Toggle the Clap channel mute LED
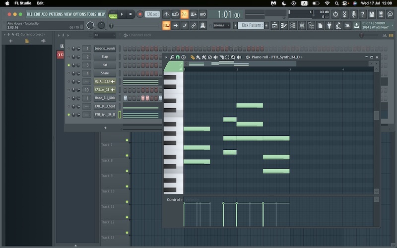Image resolution: width=397 pixels, height=248 pixels. click(x=68, y=57)
